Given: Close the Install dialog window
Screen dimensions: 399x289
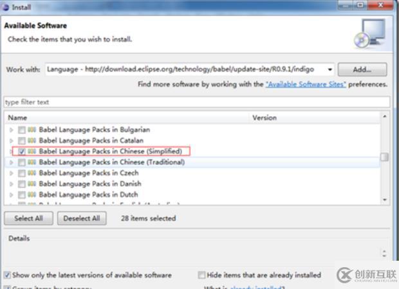Looking at the screenshot, I should tap(380, 5).
